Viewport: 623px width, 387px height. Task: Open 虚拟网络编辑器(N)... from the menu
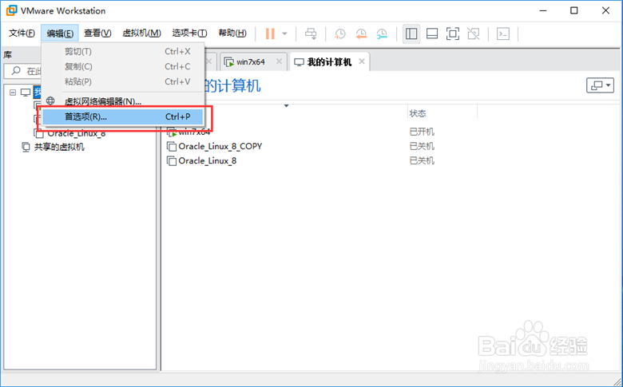[x=123, y=101]
